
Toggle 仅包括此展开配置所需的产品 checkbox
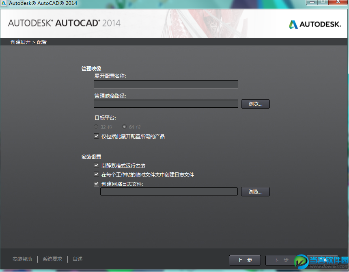96,136
